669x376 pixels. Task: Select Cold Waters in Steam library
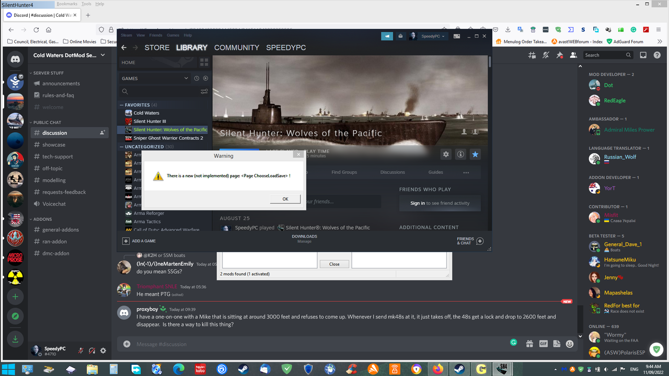pos(146,113)
